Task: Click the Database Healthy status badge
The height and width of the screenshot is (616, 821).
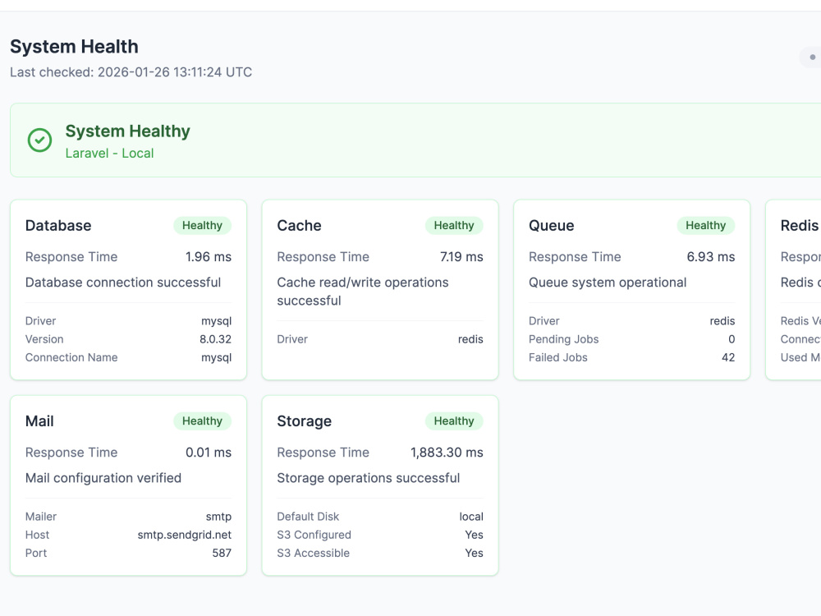Action: [202, 225]
